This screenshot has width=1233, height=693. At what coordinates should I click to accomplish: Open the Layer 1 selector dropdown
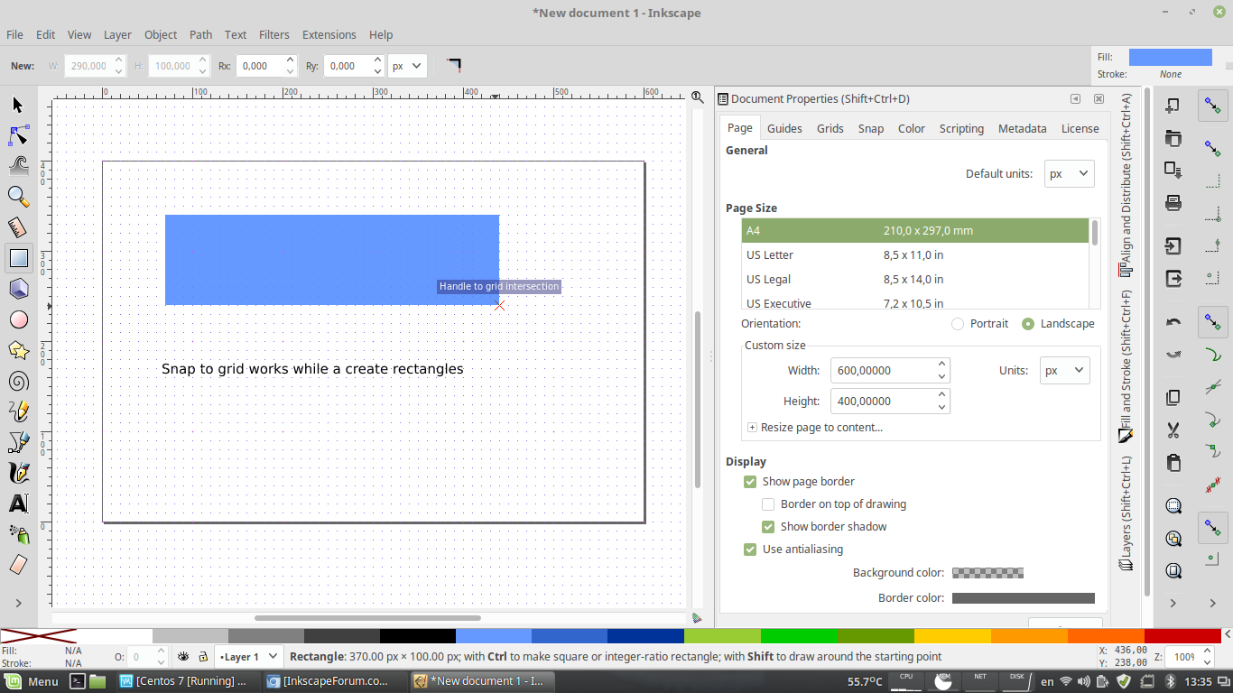click(x=249, y=657)
